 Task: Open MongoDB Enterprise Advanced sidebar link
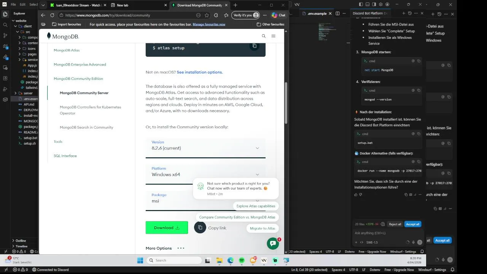(80, 64)
